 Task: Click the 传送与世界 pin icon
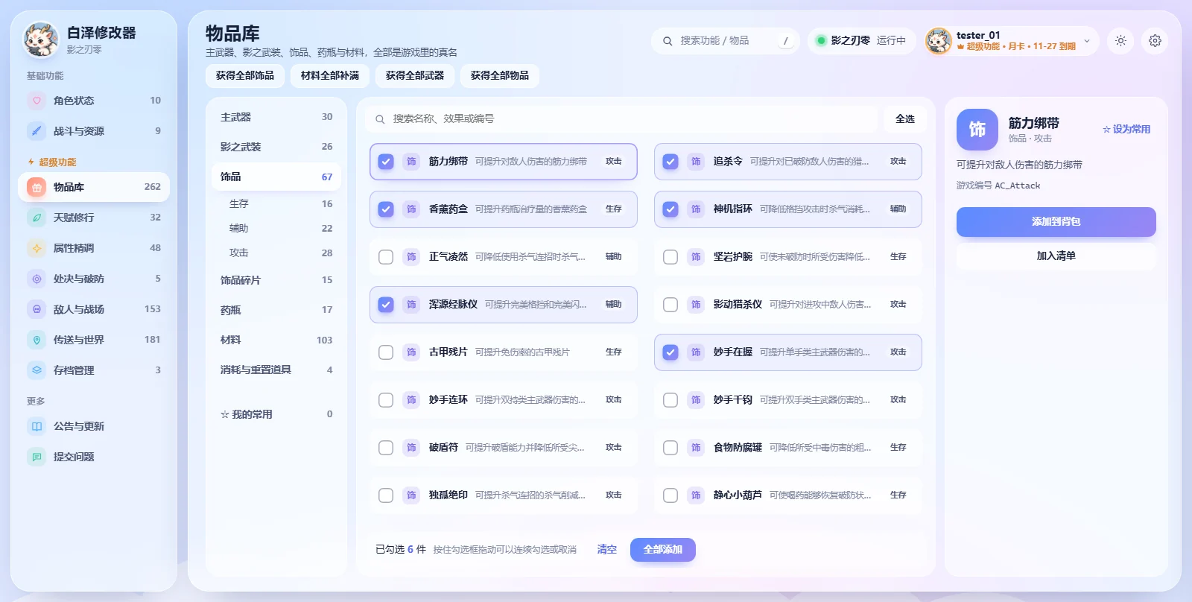(x=37, y=340)
